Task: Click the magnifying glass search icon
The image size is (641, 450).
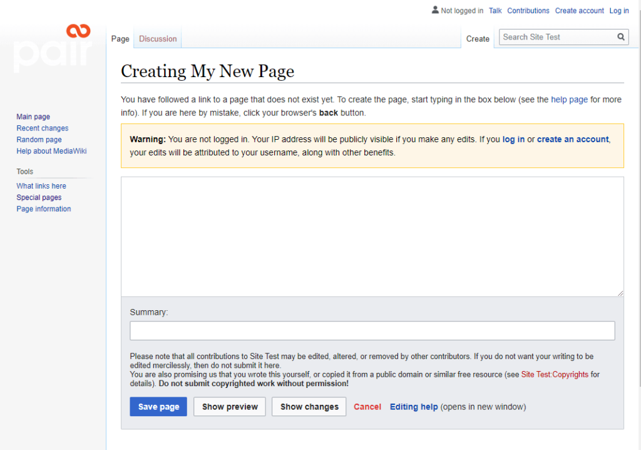Action: [x=620, y=37]
